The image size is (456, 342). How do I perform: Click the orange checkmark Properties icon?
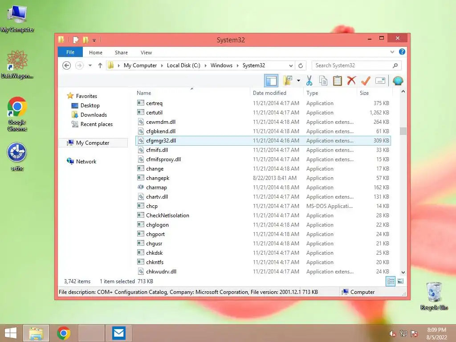coord(366,81)
